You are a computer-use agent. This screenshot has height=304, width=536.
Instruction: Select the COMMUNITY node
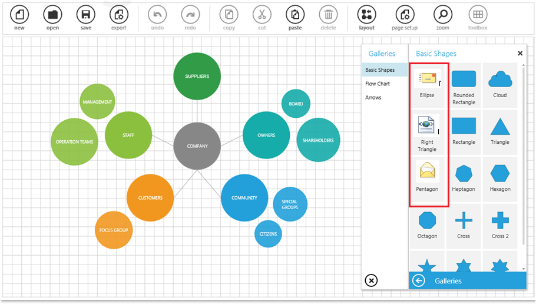(x=244, y=197)
